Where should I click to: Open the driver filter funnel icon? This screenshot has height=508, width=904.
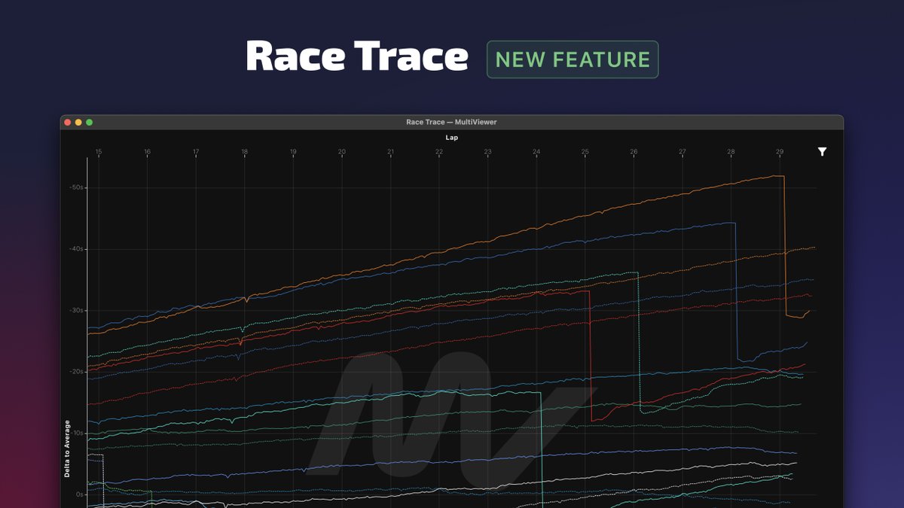click(x=822, y=151)
